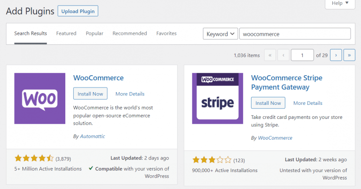Go to next page of results
361x189 pixels.
336,55
